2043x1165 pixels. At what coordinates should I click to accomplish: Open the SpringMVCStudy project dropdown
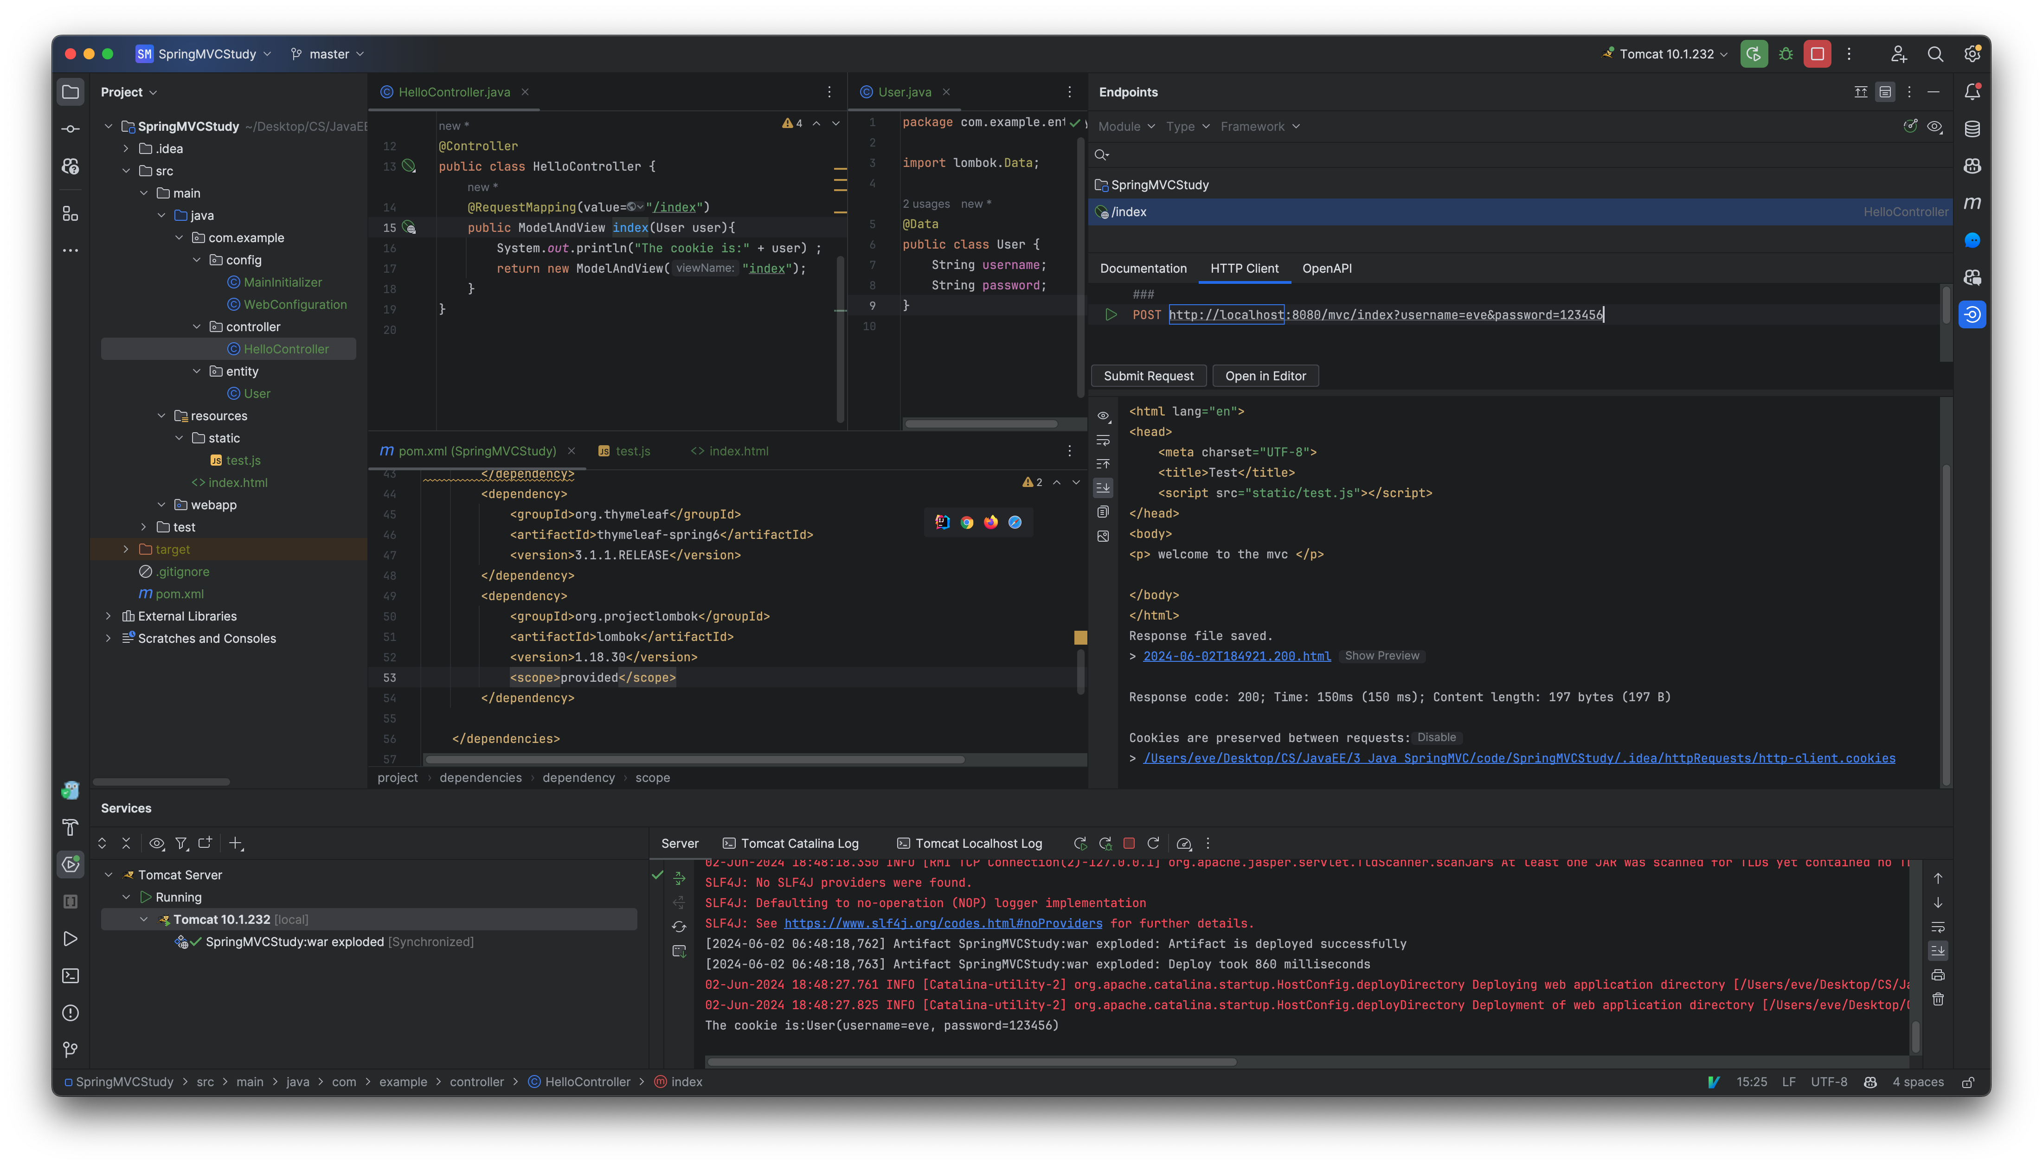204,54
